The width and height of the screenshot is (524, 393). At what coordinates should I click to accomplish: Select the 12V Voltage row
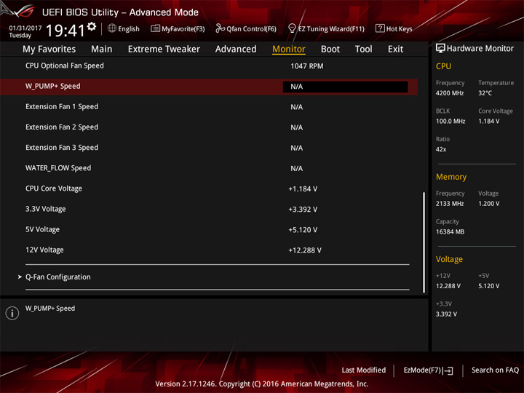209,250
